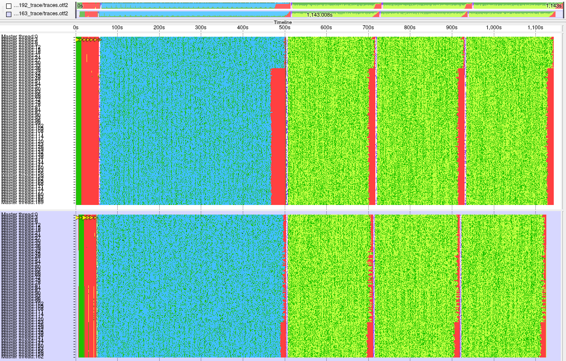
Task: Click the 500s tick on the time axis
Action: pos(285,28)
